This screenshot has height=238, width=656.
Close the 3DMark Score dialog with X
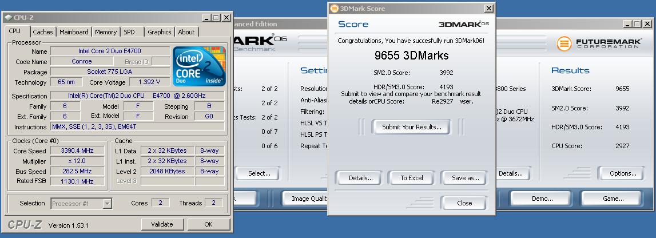click(488, 9)
